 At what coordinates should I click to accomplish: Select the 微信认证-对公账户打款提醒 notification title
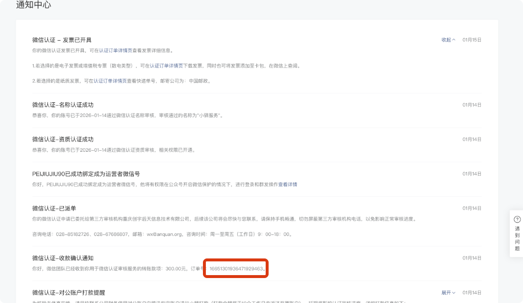(69, 293)
